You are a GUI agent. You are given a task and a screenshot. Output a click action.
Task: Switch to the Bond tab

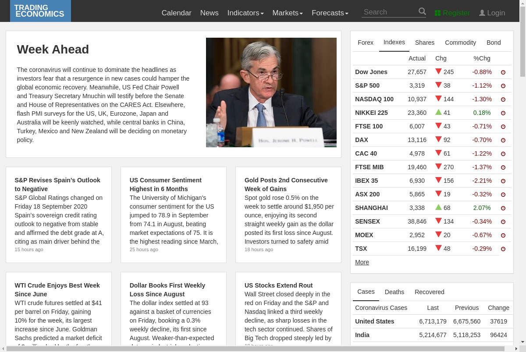click(494, 43)
